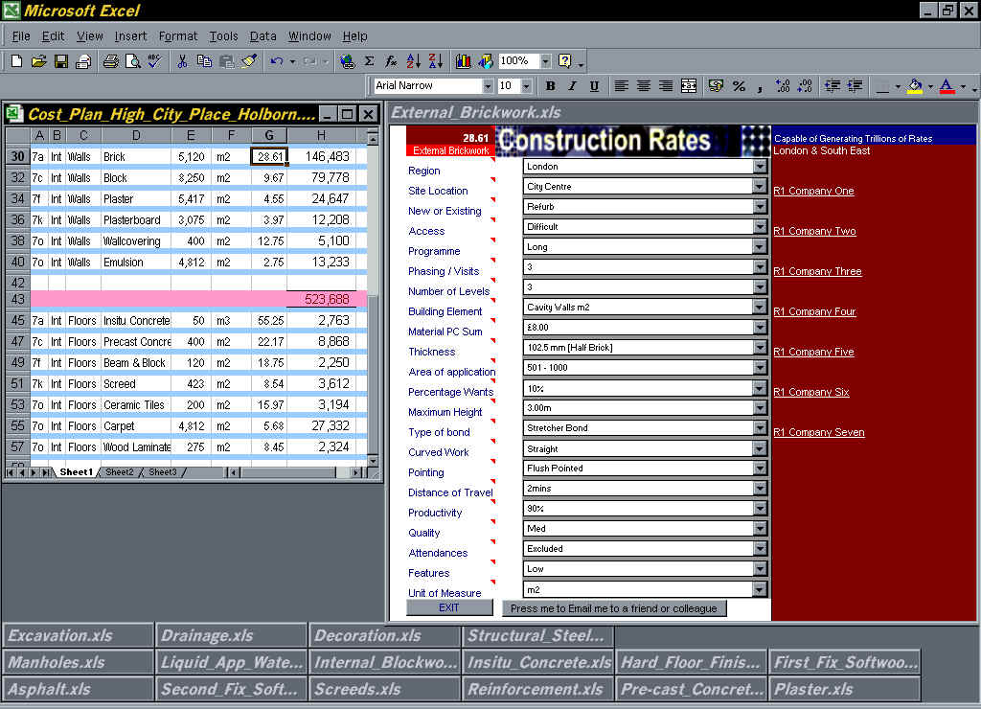Click the Open file folder icon

(38, 61)
